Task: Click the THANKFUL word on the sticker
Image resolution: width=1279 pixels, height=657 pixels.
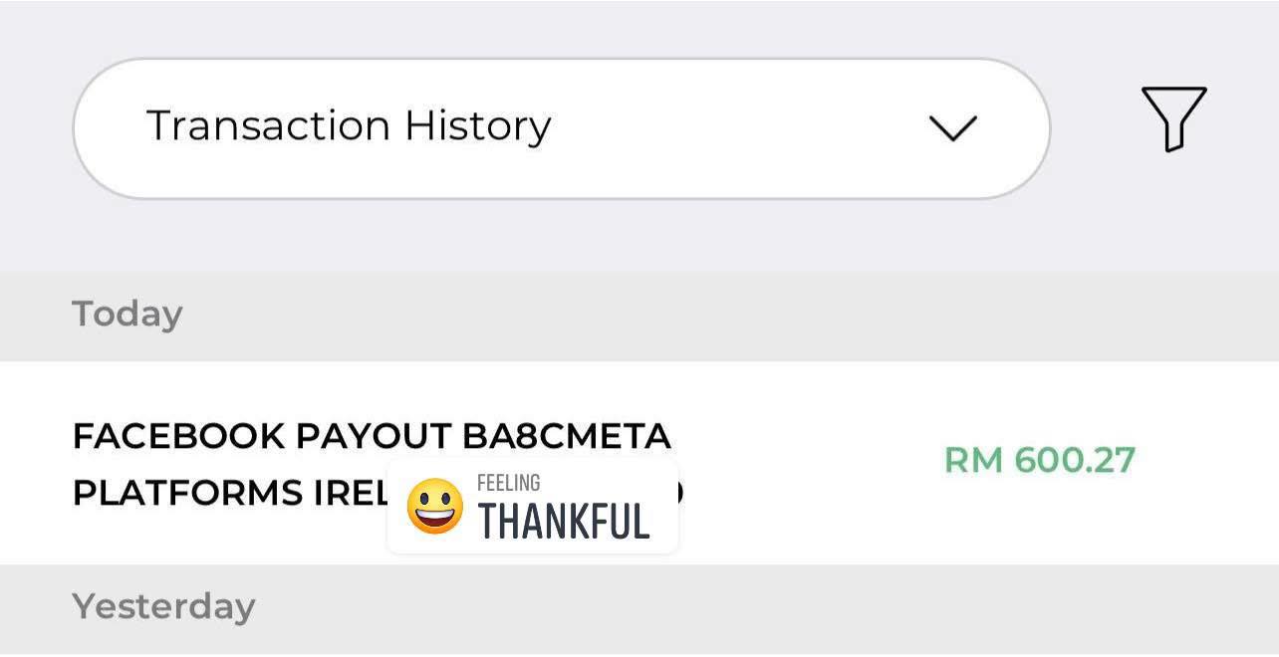Action: 564,522
